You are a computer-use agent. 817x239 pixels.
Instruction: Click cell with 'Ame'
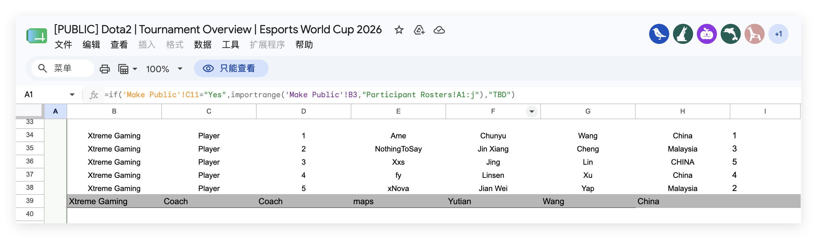point(398,136)
